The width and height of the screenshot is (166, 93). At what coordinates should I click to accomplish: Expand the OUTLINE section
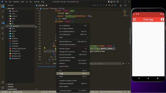point(10,84)
